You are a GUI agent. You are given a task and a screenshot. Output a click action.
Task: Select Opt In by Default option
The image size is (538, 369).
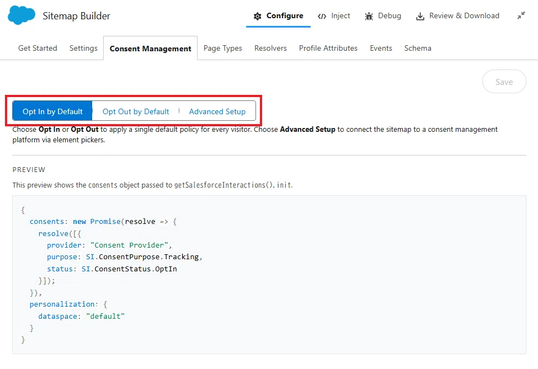(52, 111)
